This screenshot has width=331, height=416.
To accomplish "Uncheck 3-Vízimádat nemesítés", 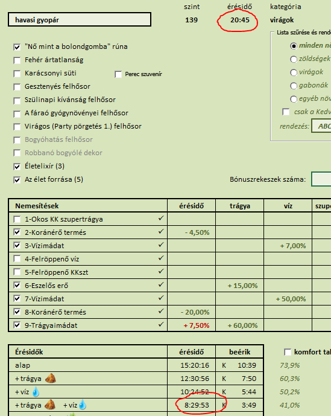I will pyautogui.click(x=17, y=246).
